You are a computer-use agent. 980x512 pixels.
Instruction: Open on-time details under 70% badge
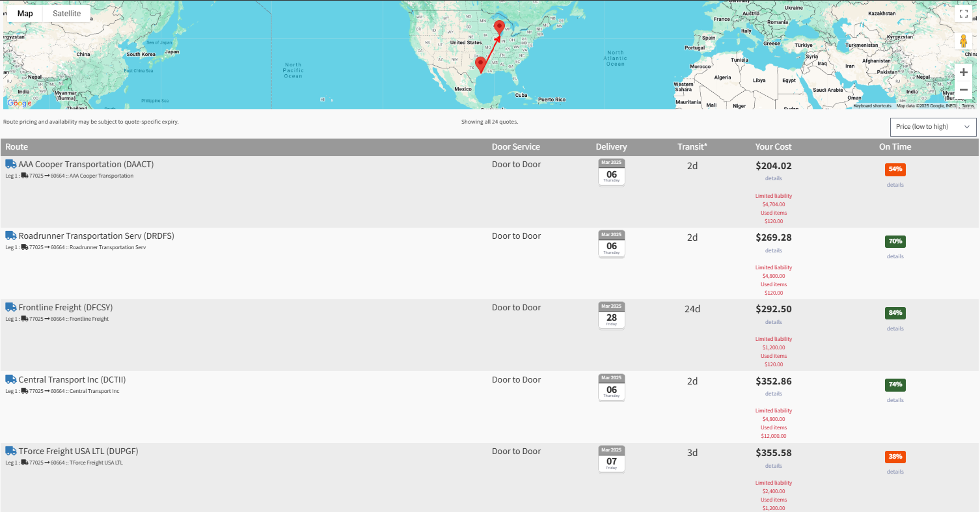[895, 256]
